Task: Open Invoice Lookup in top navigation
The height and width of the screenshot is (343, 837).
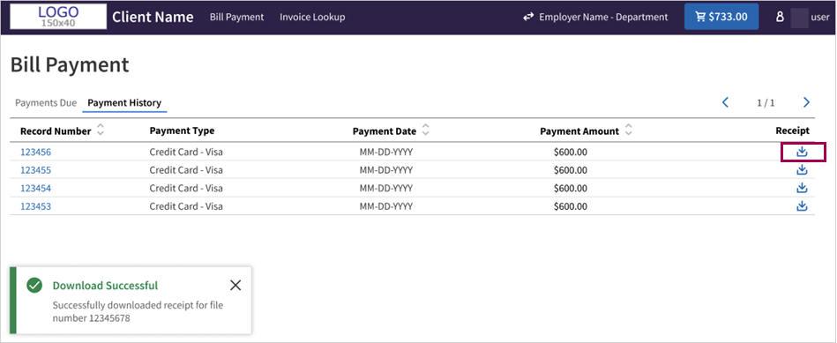Action: (312, 17)
